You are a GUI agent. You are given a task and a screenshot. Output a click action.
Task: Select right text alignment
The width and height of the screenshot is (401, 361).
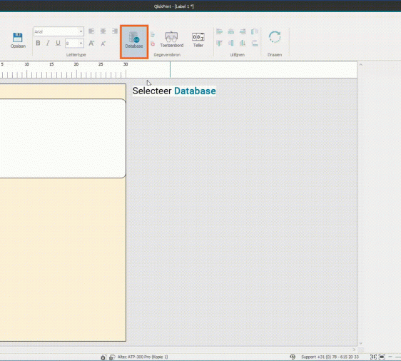(115, 31)
